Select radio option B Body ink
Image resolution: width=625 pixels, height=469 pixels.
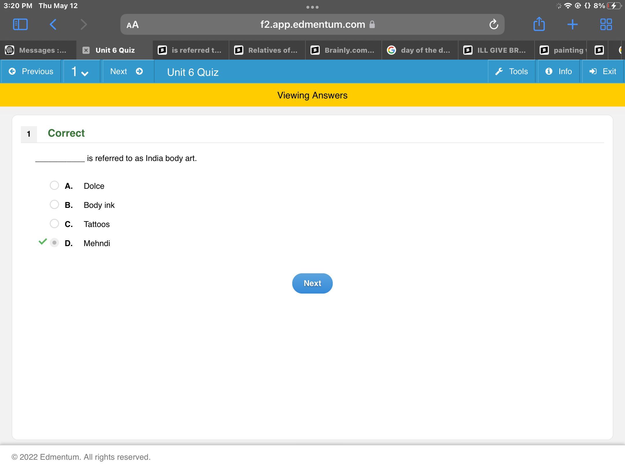54,204
